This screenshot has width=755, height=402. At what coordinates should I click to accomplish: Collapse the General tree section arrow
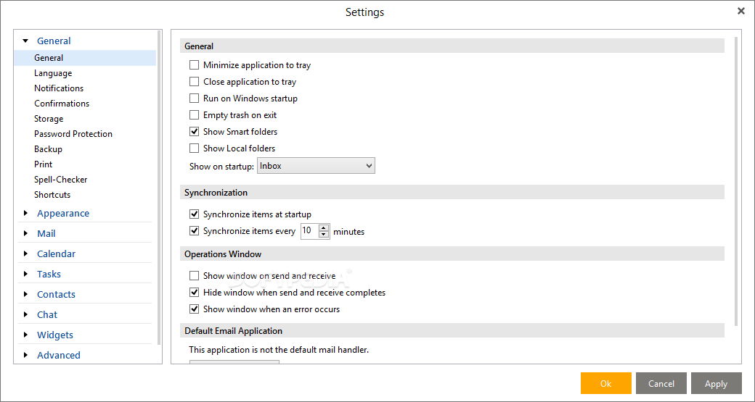pos(26,41)
